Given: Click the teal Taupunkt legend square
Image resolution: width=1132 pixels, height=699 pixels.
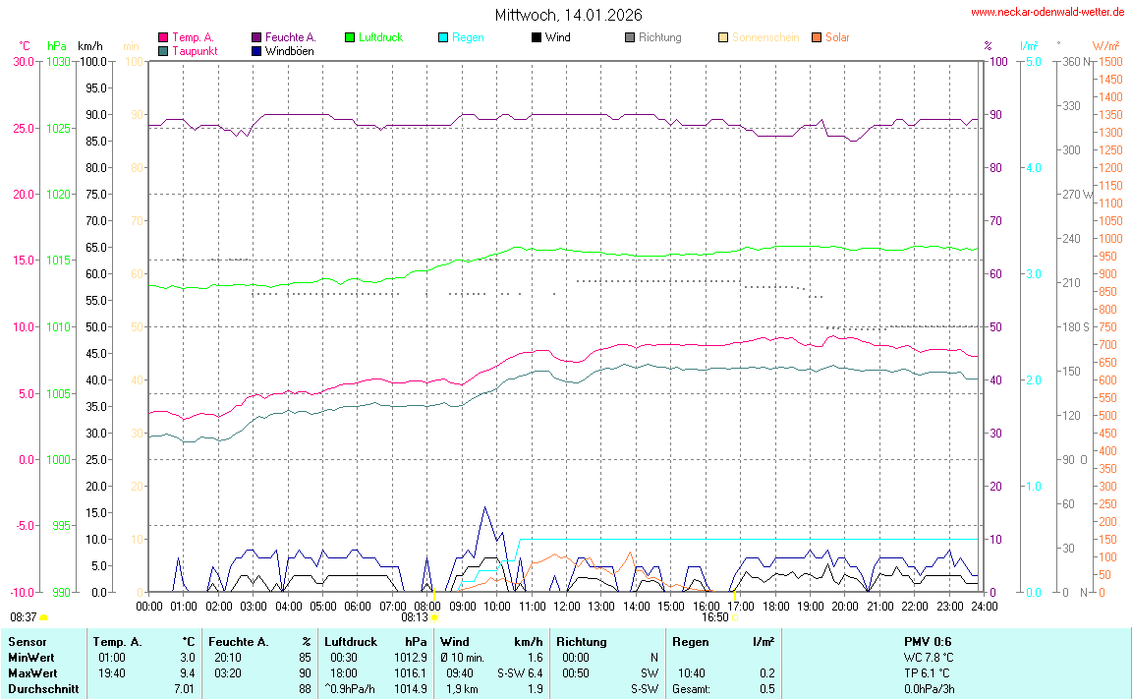Looking at the screenshot, I should (163, 51).
